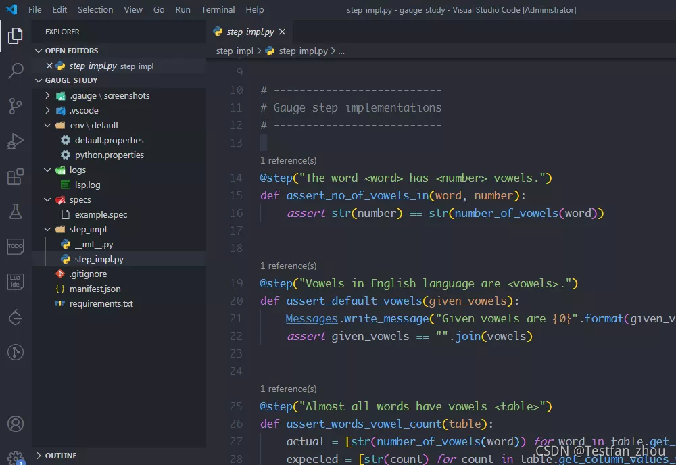Open the Selection menu

tap(95, 9)
